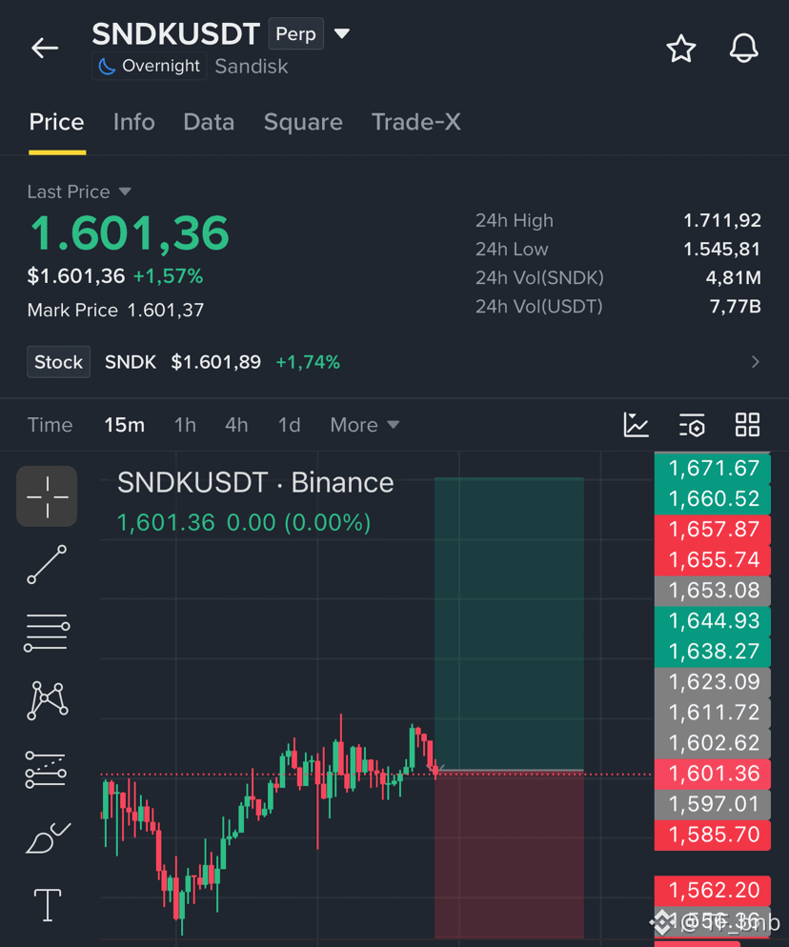Click the 24h Vol(USDT) value 7,77B
Viewport: 789px width, 947px height.
pos(736,307)
